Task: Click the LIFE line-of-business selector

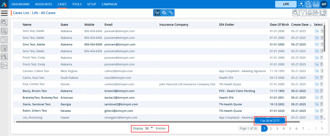Action: click(x=286, y=4)
